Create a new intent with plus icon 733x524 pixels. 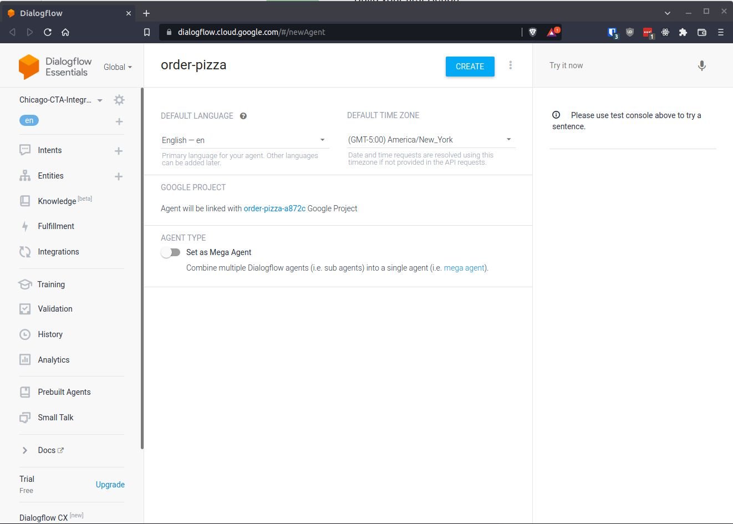(x=119, y=151)
